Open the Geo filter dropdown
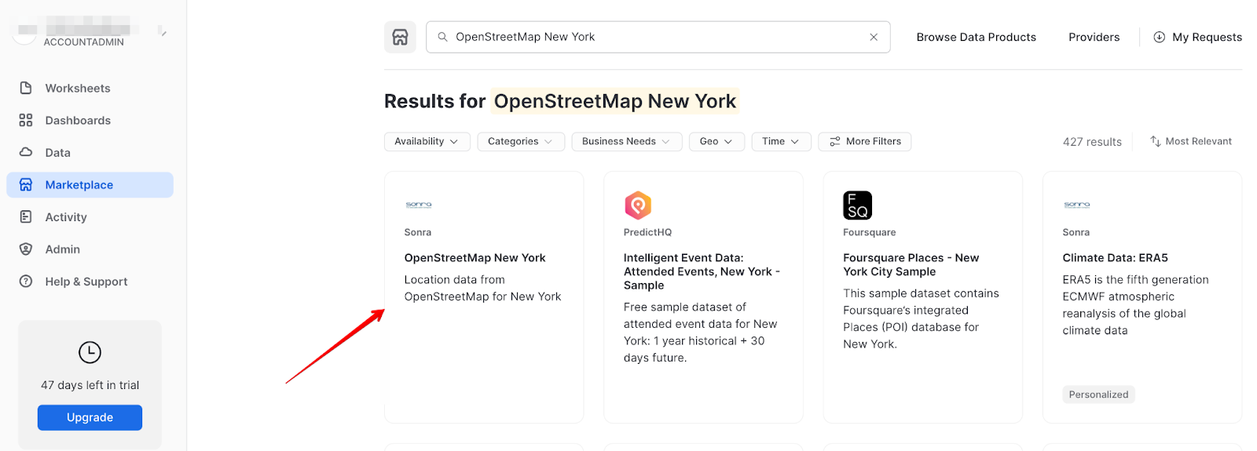Screen dimensions: 1257x451 tap(716, 141)
